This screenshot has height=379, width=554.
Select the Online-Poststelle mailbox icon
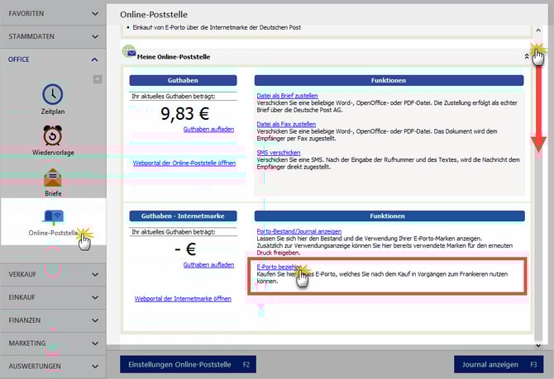53,217
